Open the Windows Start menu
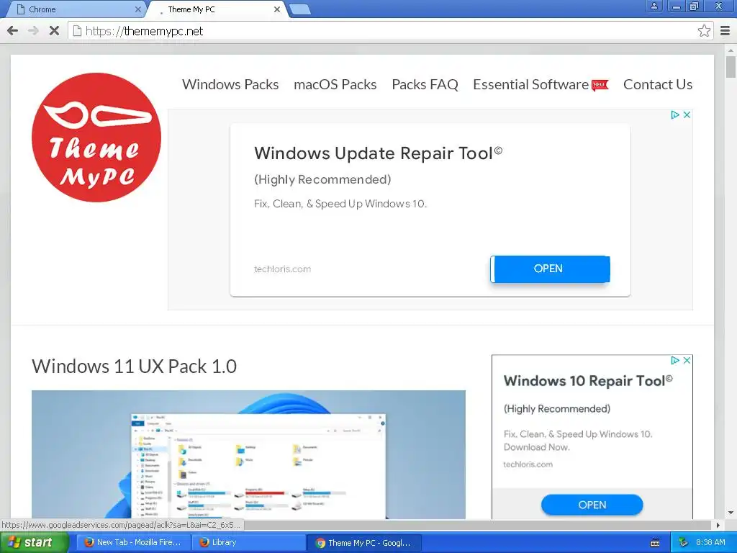This screenshot has height=553, width=737. click(x=35, y=543)
